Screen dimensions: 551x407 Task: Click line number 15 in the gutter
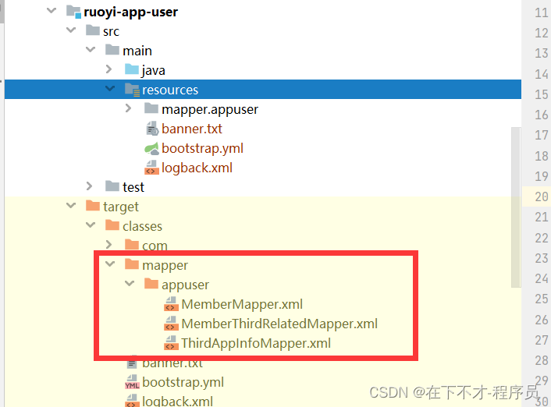tap(541, 94)
